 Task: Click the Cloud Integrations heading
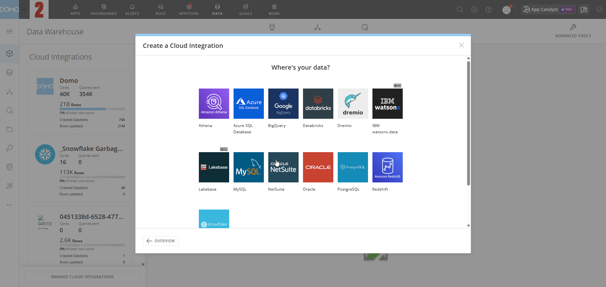tap(61, 57)
